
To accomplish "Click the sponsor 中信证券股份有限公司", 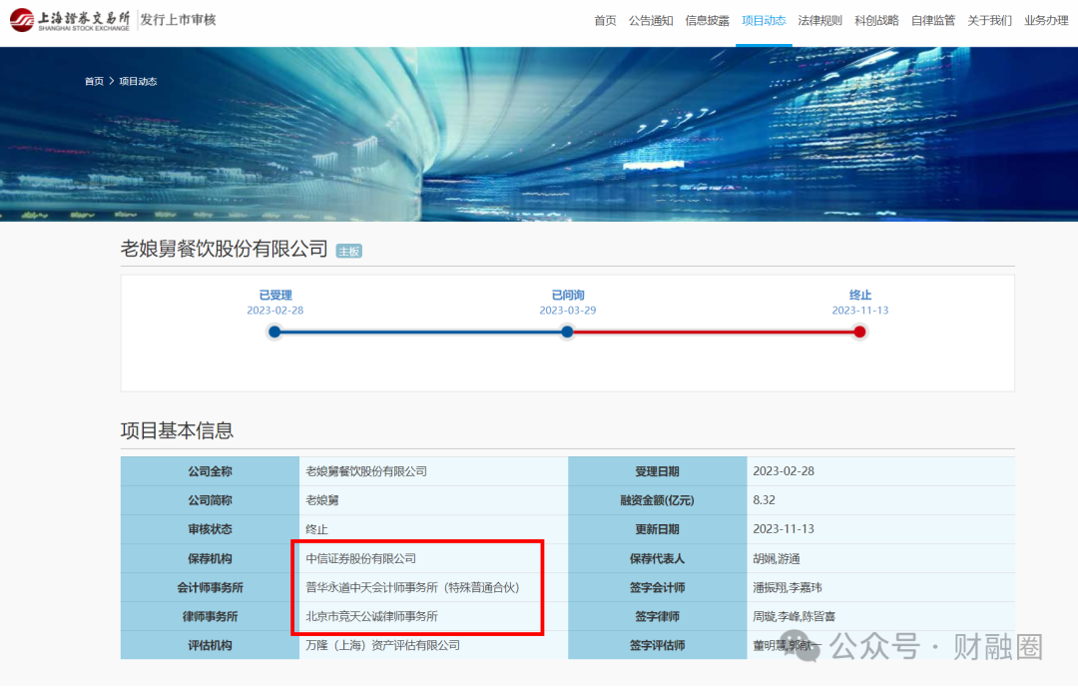I will pos(361,559).
